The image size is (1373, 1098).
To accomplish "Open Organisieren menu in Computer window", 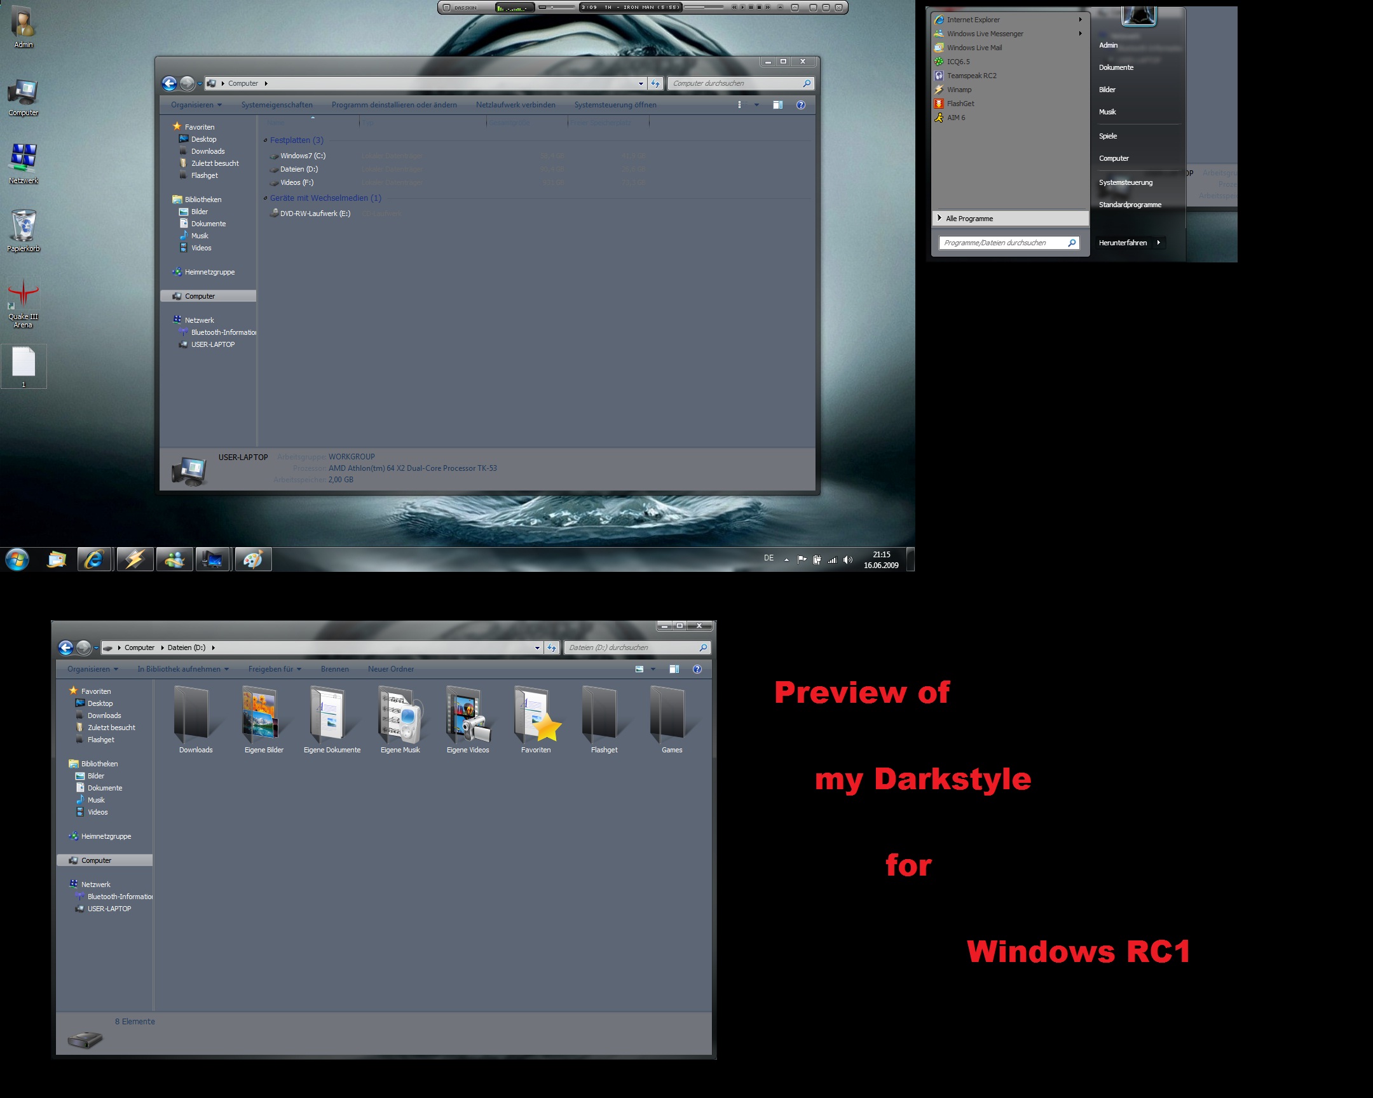I will 196,105.
